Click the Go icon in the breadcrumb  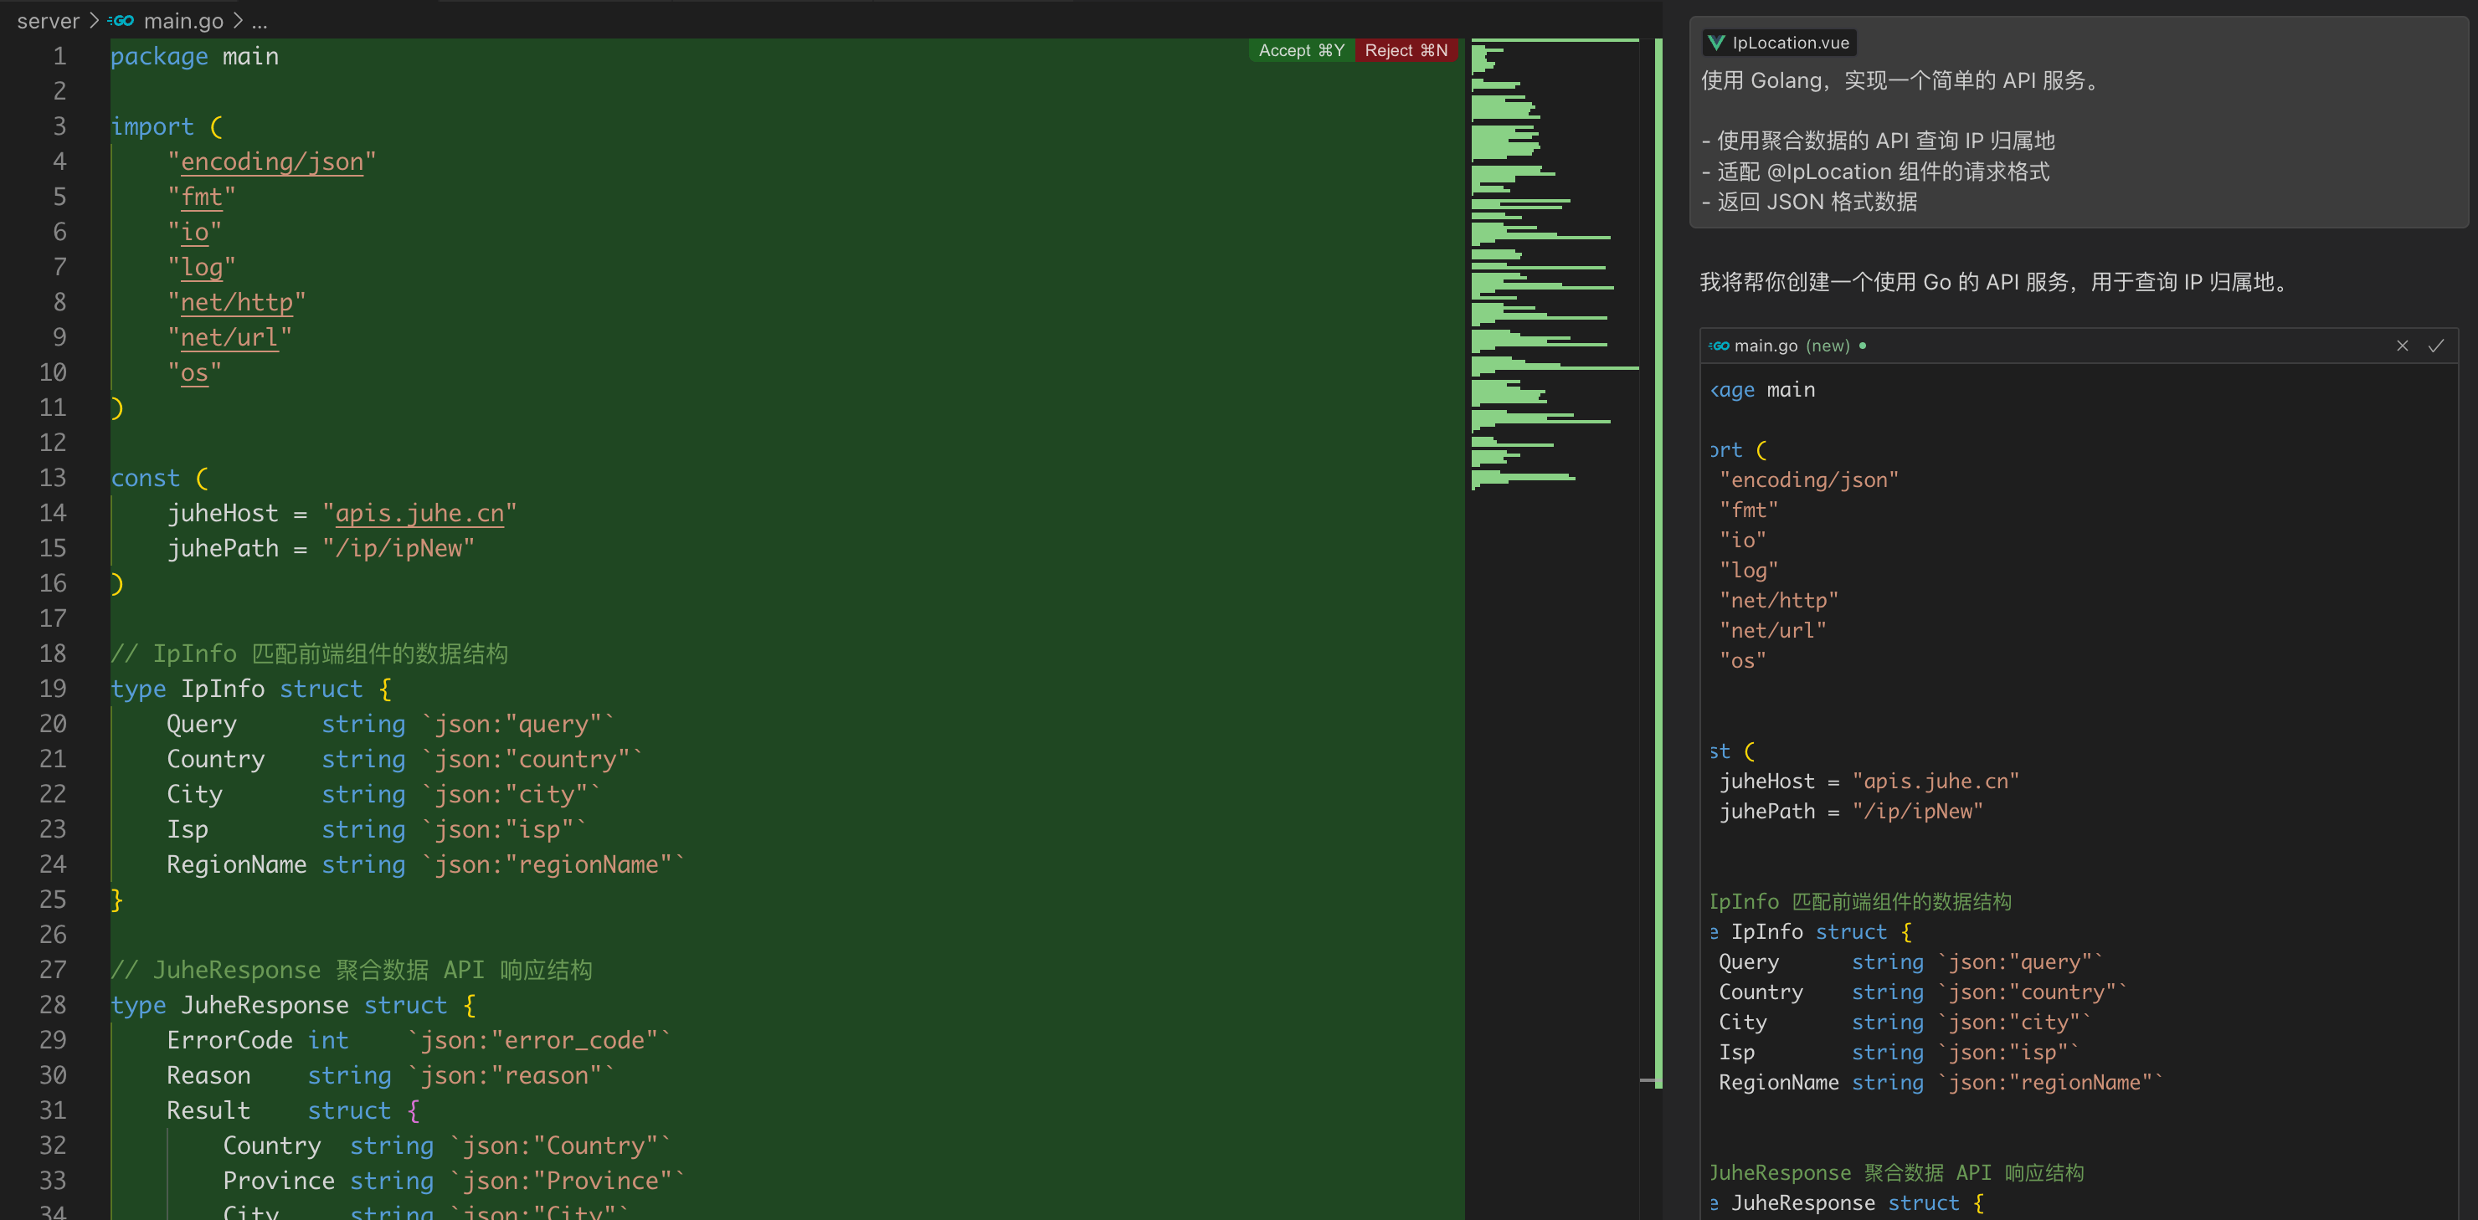(x=121, y=20)
